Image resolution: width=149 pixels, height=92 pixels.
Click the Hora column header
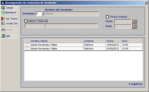(132, 41)
